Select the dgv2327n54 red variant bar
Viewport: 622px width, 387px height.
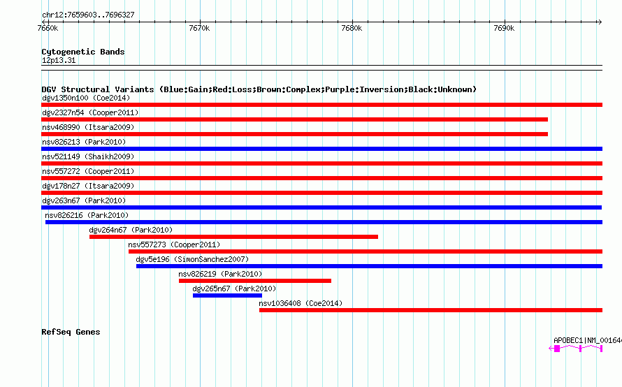pos(294,119)
